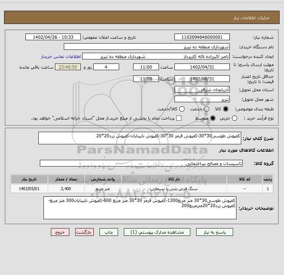Toggle the اسناد خزانه اسلامی payment checkbox
284x275 pixels.
[179, 118]
